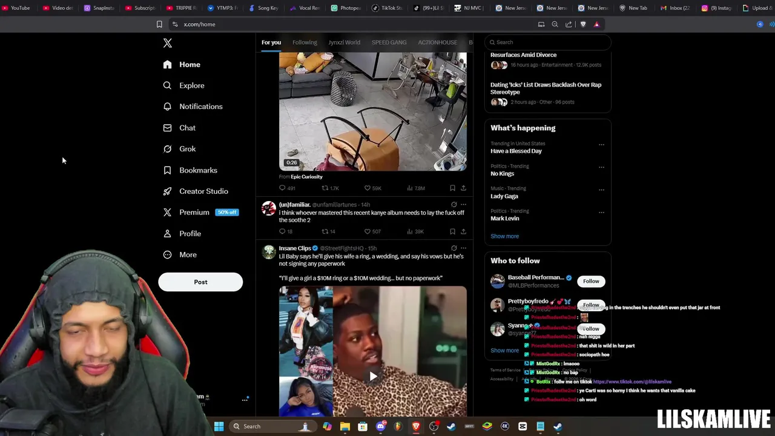
Task: Open the Lady Gaga trending topic
Action: click(504, 196)
